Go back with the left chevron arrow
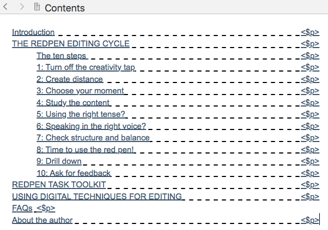328x230 pixels. [5, 7]
